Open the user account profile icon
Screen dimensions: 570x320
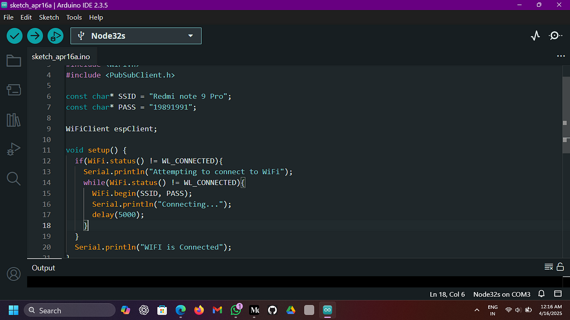point(14,274)
